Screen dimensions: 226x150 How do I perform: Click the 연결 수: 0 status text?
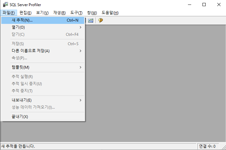click(207, 146)
